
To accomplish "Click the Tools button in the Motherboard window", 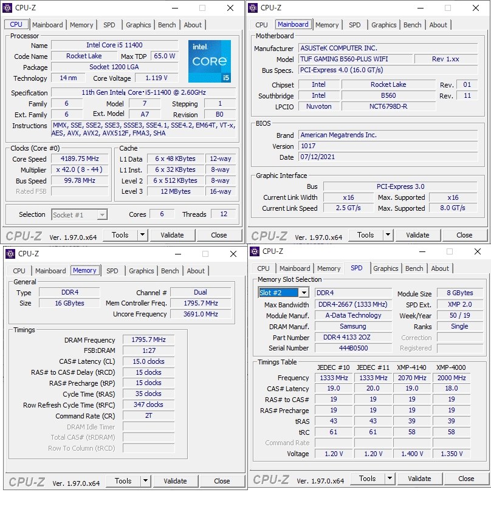I will point(366,235).
